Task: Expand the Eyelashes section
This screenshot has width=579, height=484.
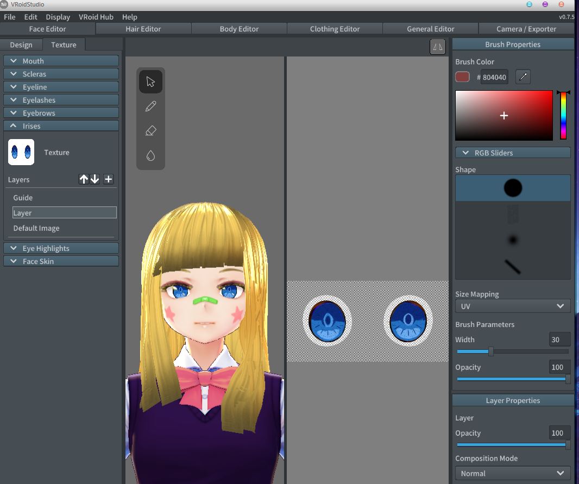Action: point(61,100)
